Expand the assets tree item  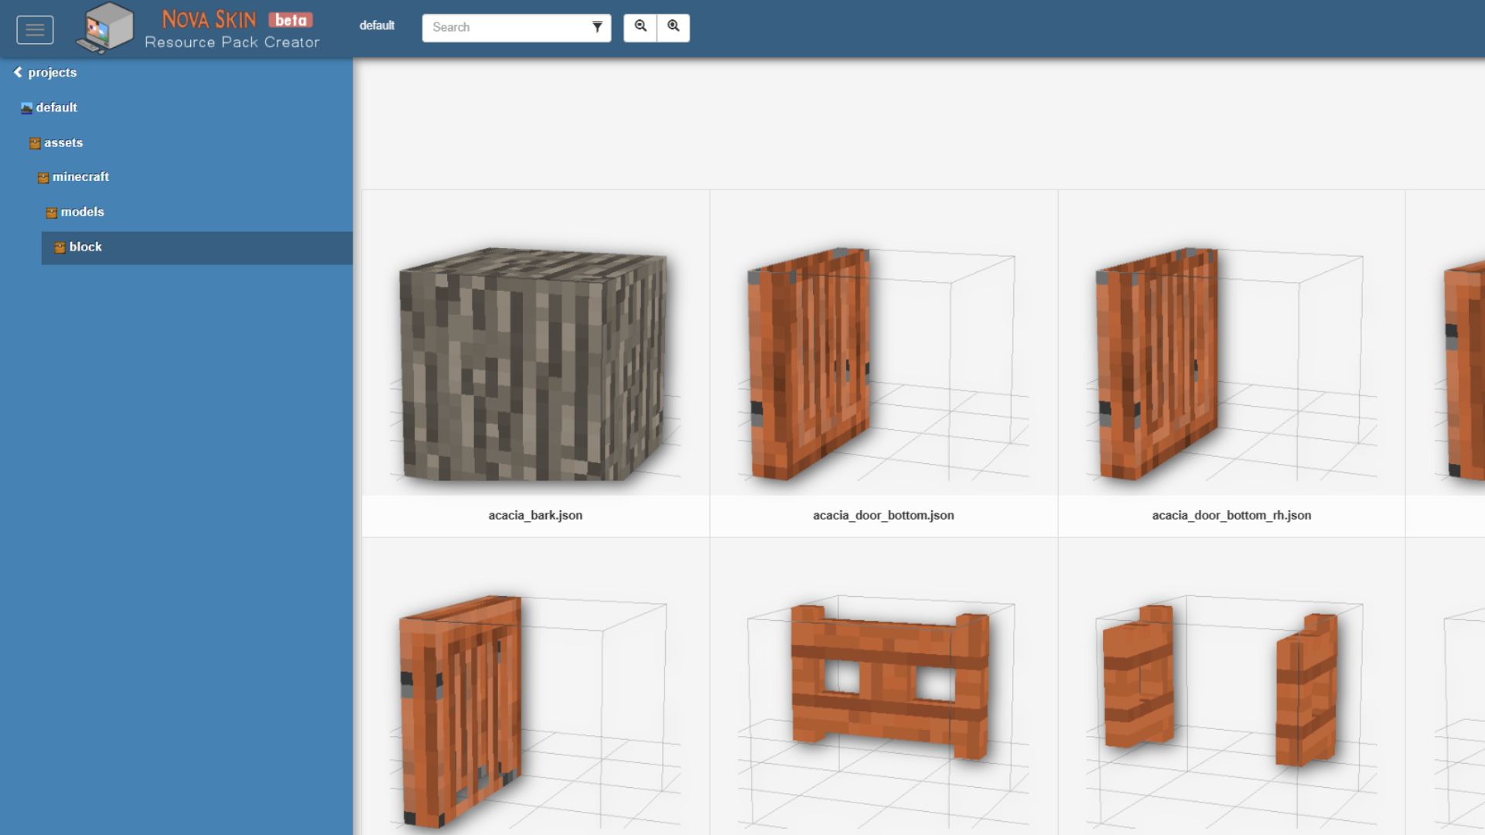(x=63, y=143)
